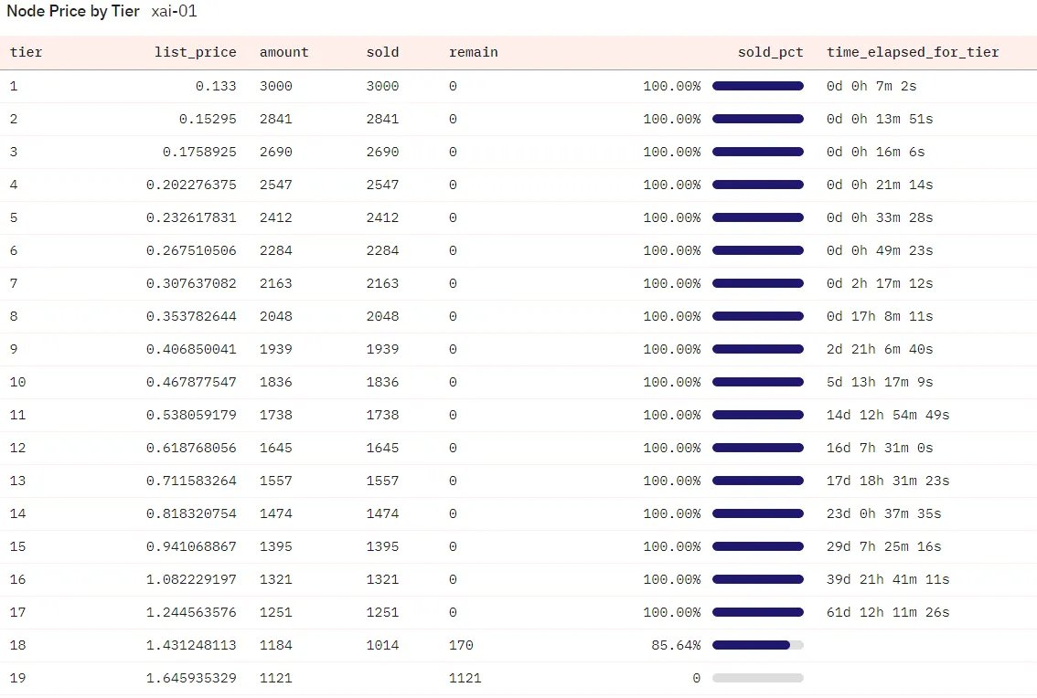Click the tier 18 partial progress bar
The width and height of the screenshot is (1037, 698).
pyautogui.click(x=757, y=645)
